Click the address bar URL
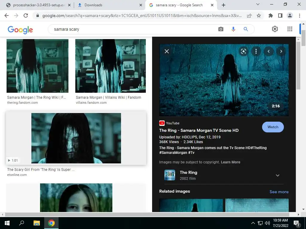 [x=142, y=16]
